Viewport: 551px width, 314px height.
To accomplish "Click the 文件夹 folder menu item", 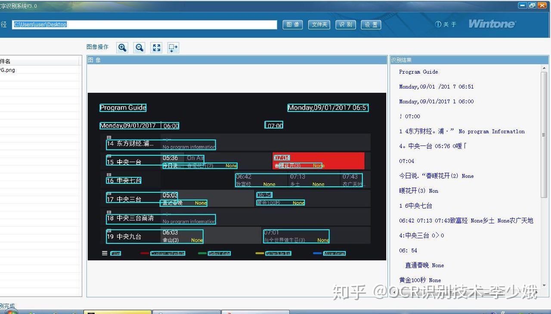I will 319,25.
